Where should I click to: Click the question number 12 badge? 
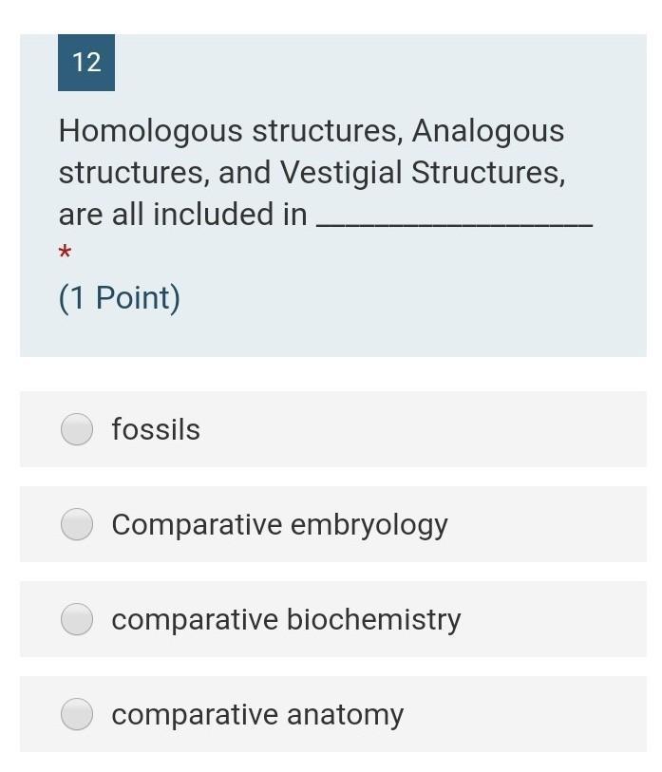(x=86, y=63)
